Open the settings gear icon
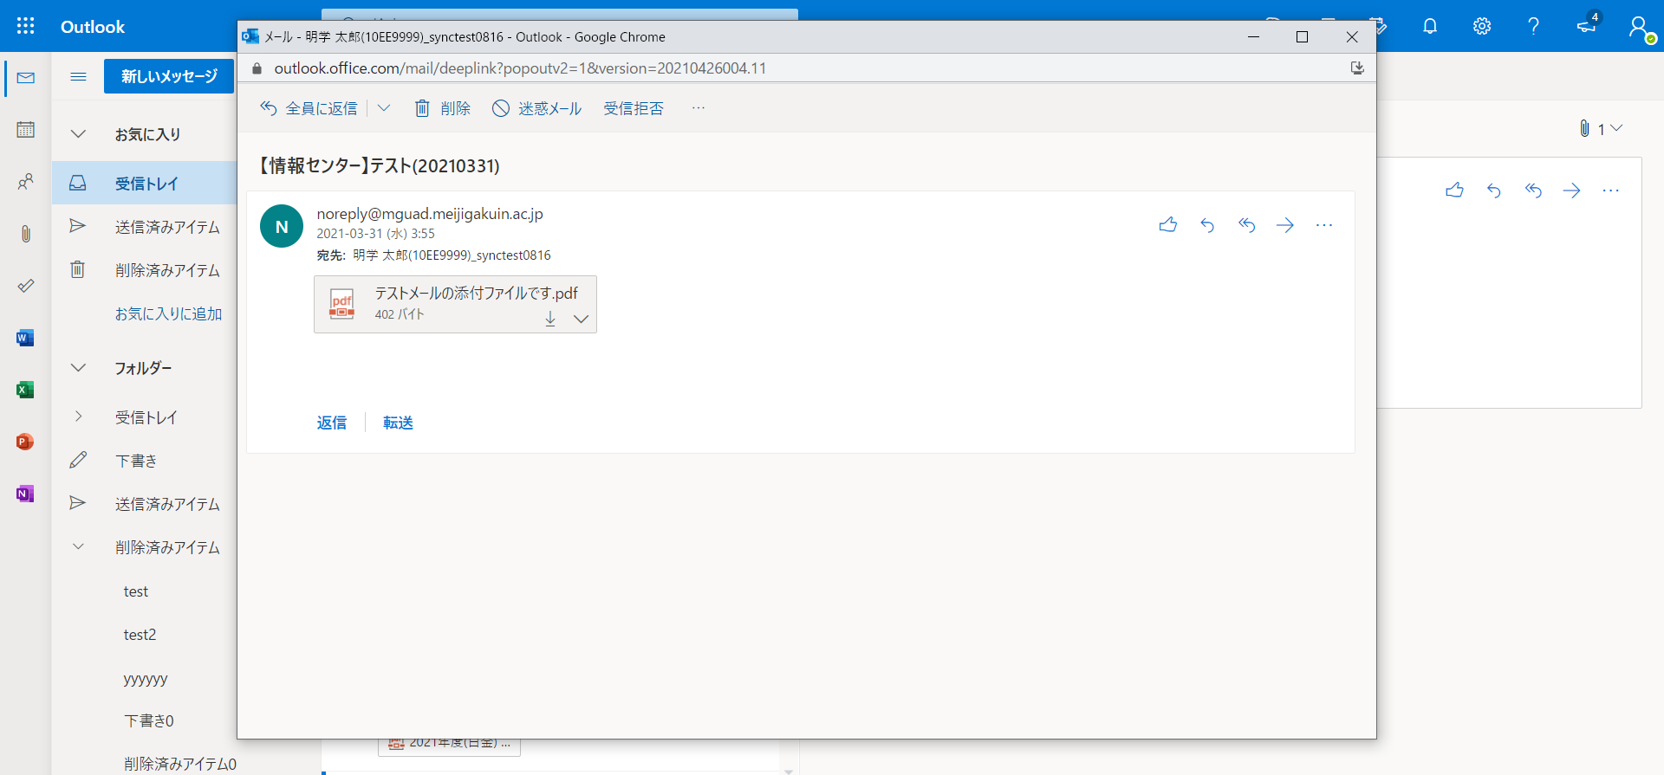This screenshot has height=775, width=1664. 1482,26
